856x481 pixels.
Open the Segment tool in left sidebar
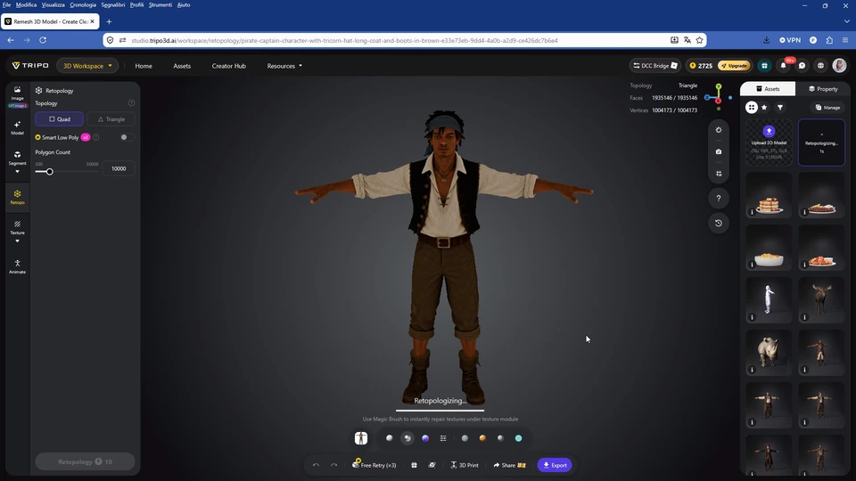click(x=17, y=158)
